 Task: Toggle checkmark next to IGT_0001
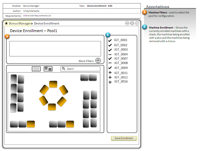click(x=110, y=40)
